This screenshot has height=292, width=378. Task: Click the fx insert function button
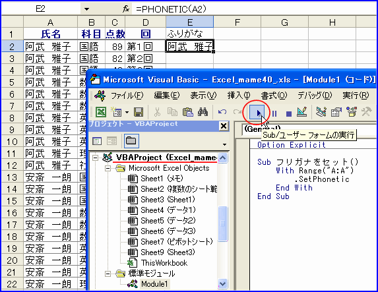[126, 9]
